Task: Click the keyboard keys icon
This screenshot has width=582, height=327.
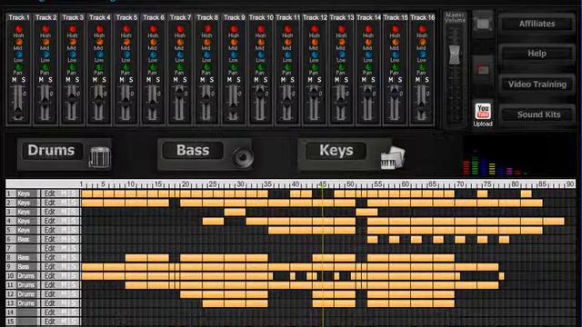Action: click(x=393, y=158)
